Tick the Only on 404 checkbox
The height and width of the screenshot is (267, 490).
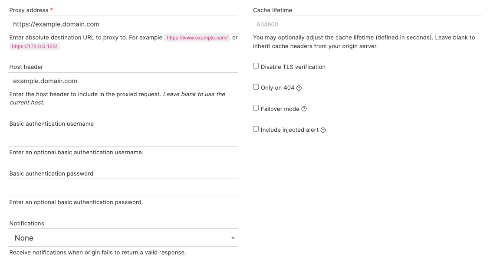click(x=256, y=87)
